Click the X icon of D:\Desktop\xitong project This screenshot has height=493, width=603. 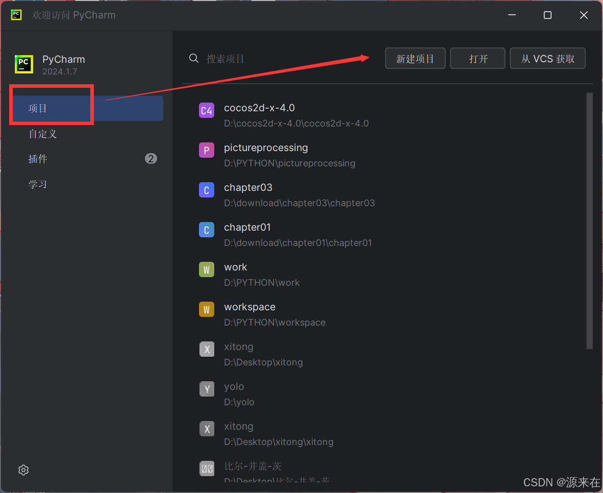coord(207,349)
